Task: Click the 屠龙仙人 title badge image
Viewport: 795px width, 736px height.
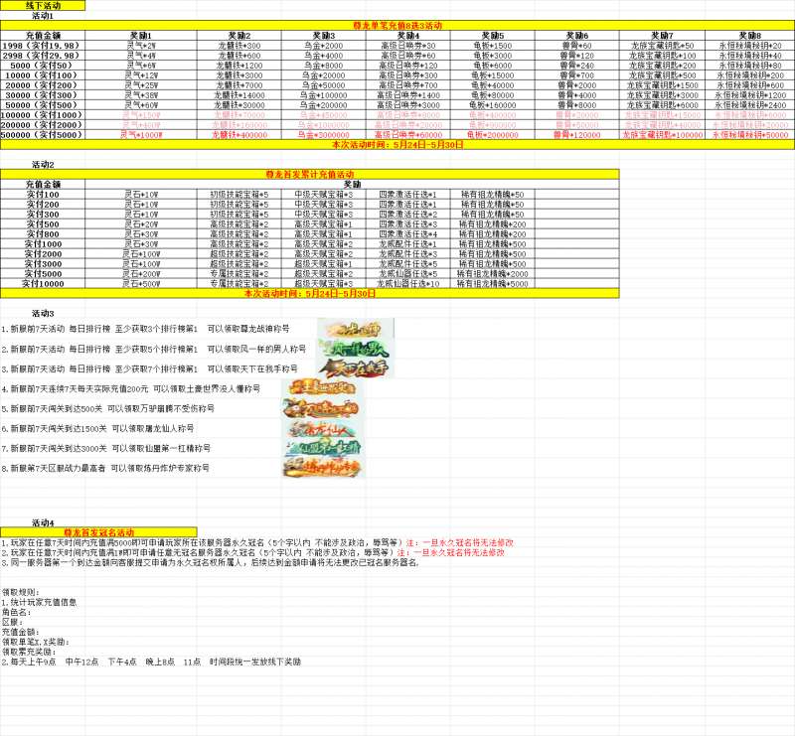Action: coord(321,428)
